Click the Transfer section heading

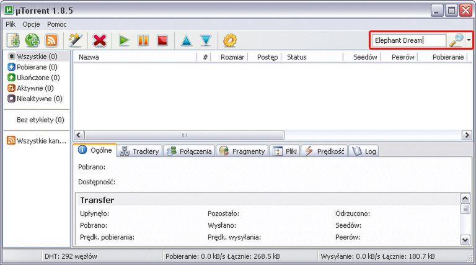click(97, 200)
